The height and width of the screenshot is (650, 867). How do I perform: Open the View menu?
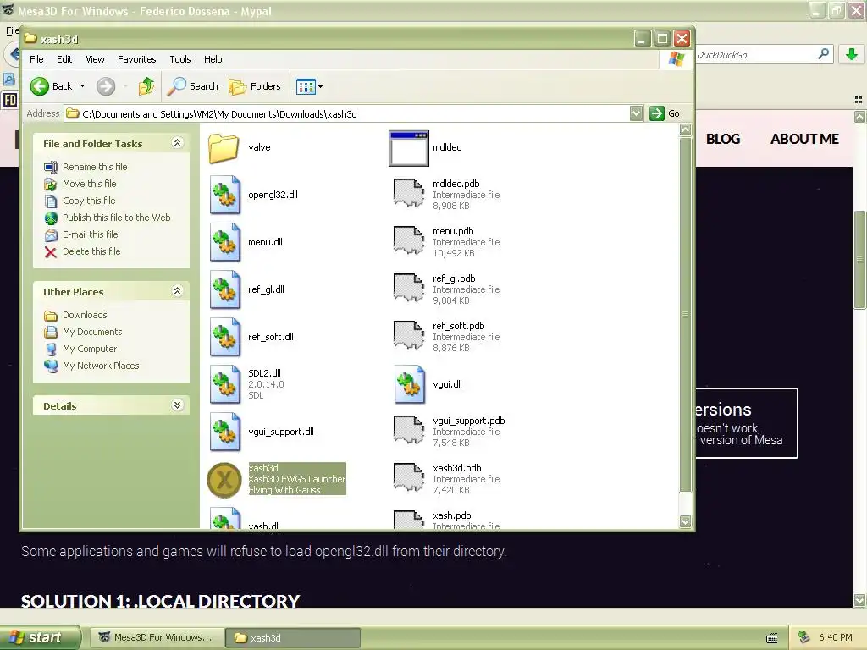click(x=95, y=59)
